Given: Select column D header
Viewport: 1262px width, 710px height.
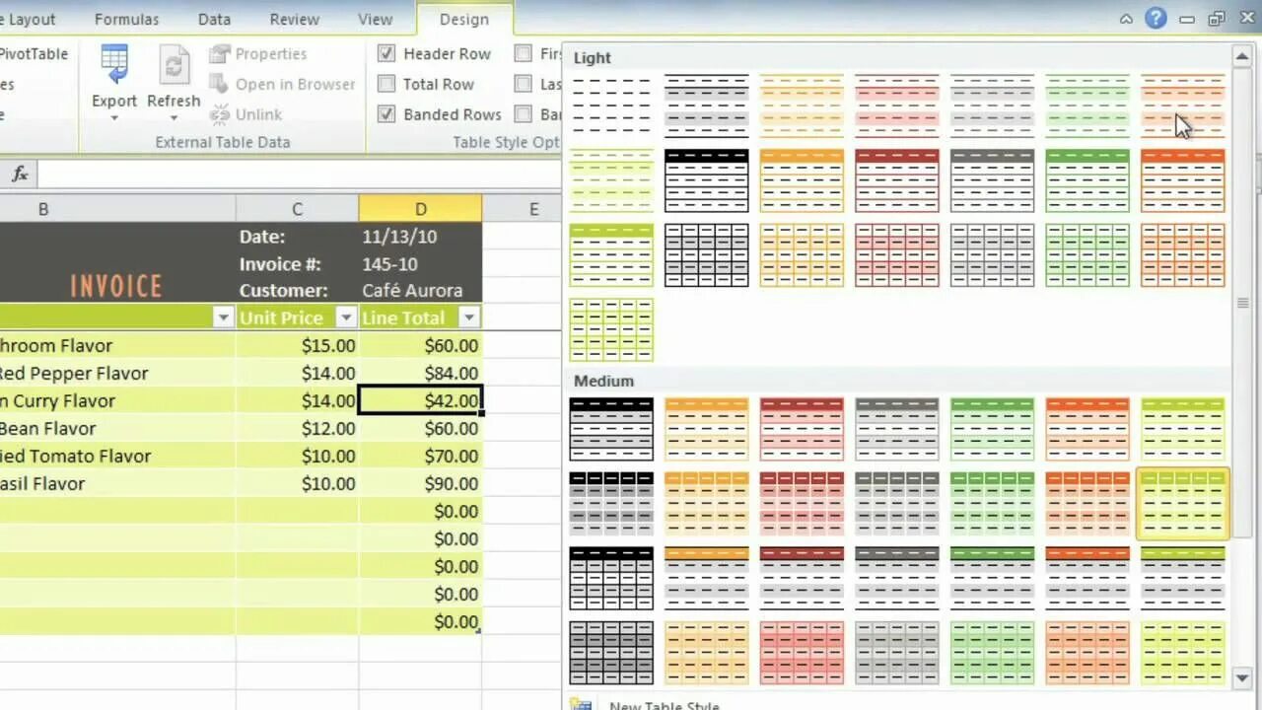Looking at the screenshot, I should pyautogui.click(x=421, y=208).
